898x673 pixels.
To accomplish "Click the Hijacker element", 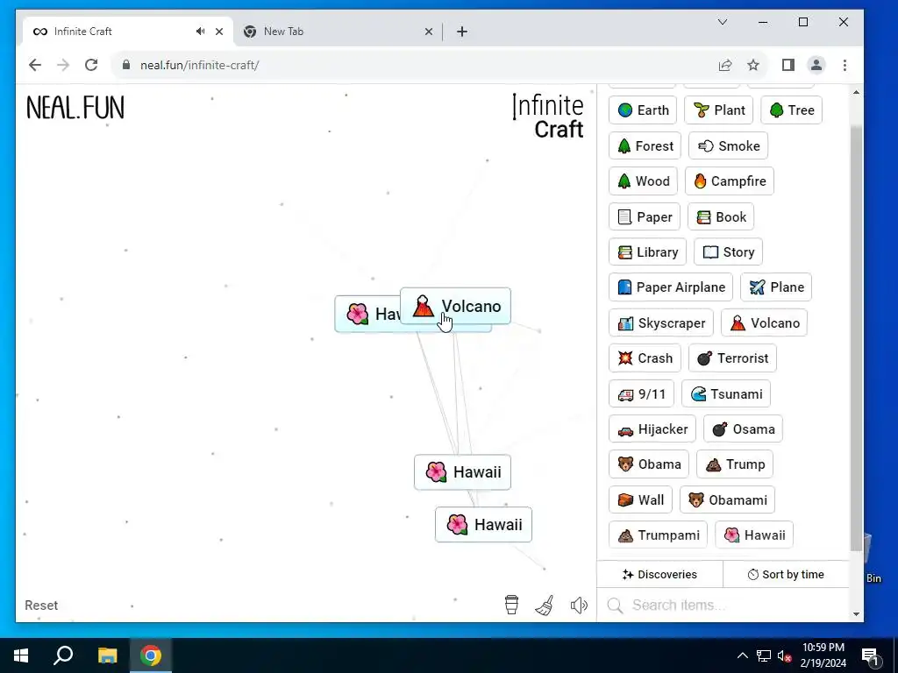I will [652, 429].
